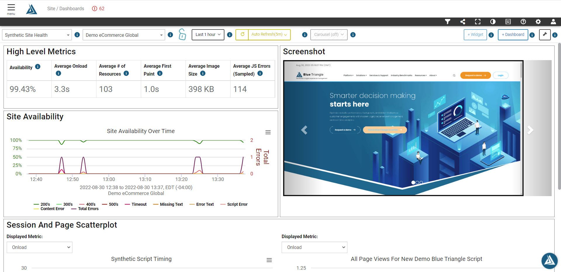Click info icon next to Last 1 hour
561x272 pixels.
[x=230, y=35]
